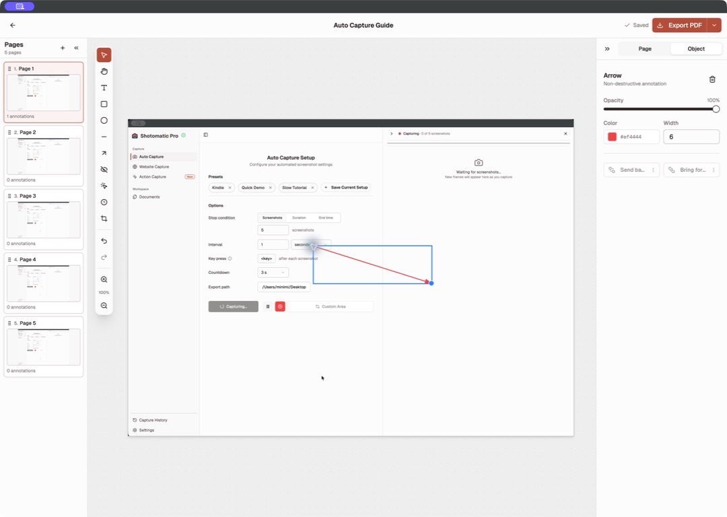Collapse the right properties panel
The height and width of the screenshot is (517, 727).
[607, 48]
